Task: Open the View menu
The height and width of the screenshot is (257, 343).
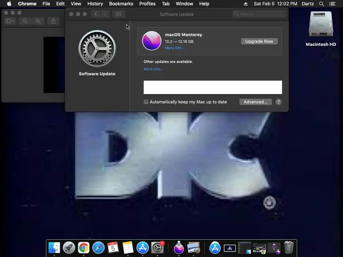Action: tap(76, 4)
